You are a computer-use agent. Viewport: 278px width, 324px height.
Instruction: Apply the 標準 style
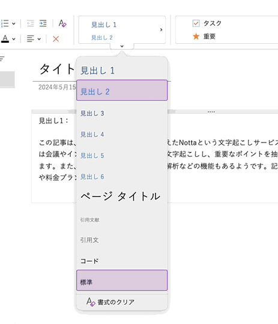[x=122, y=280]
